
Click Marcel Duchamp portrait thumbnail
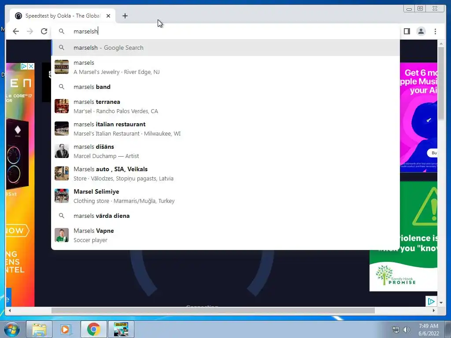click(62, 151)
